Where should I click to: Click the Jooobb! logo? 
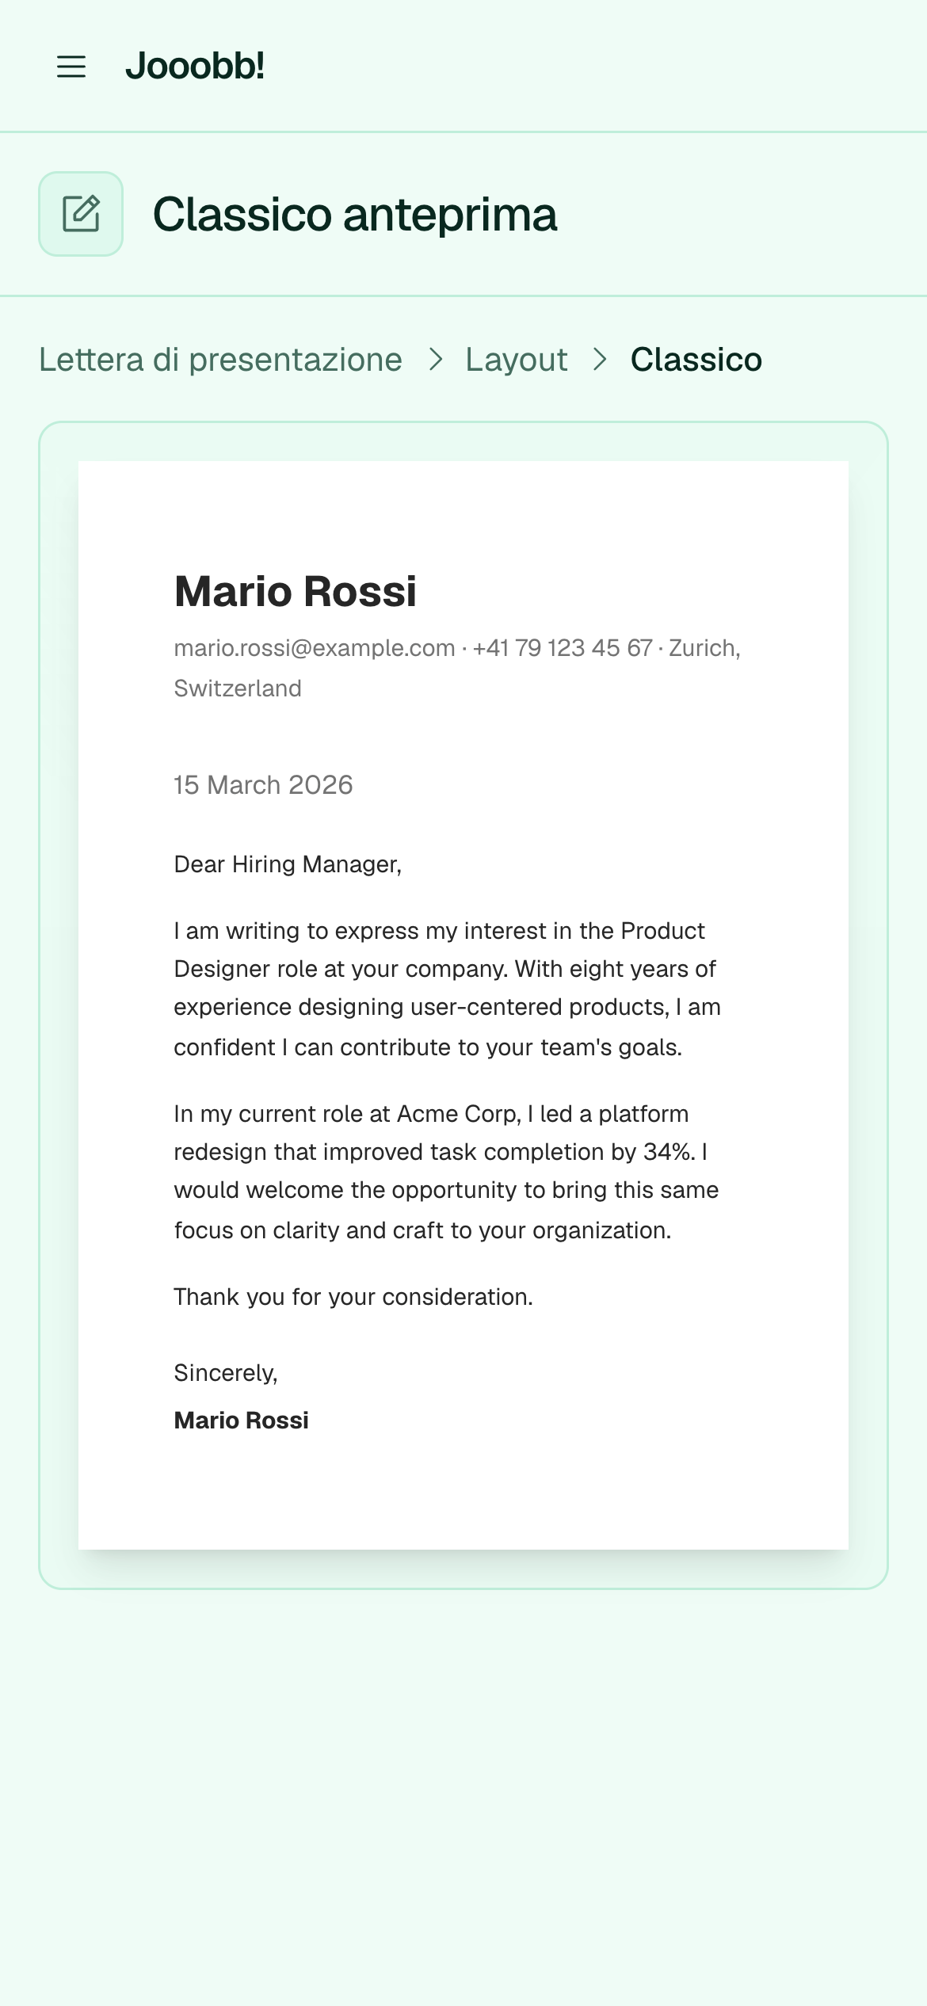point(195,66)
